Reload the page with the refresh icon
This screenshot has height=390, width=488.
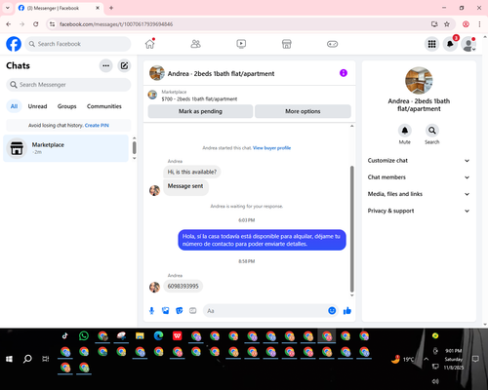pyautogui.click(x=36, y=24)
